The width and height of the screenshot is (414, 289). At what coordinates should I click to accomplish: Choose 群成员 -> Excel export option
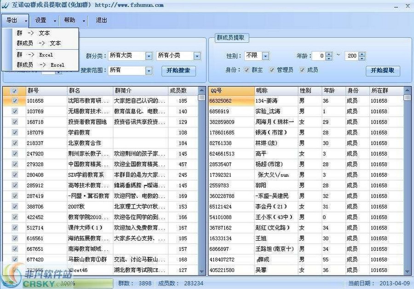[40, 65]
